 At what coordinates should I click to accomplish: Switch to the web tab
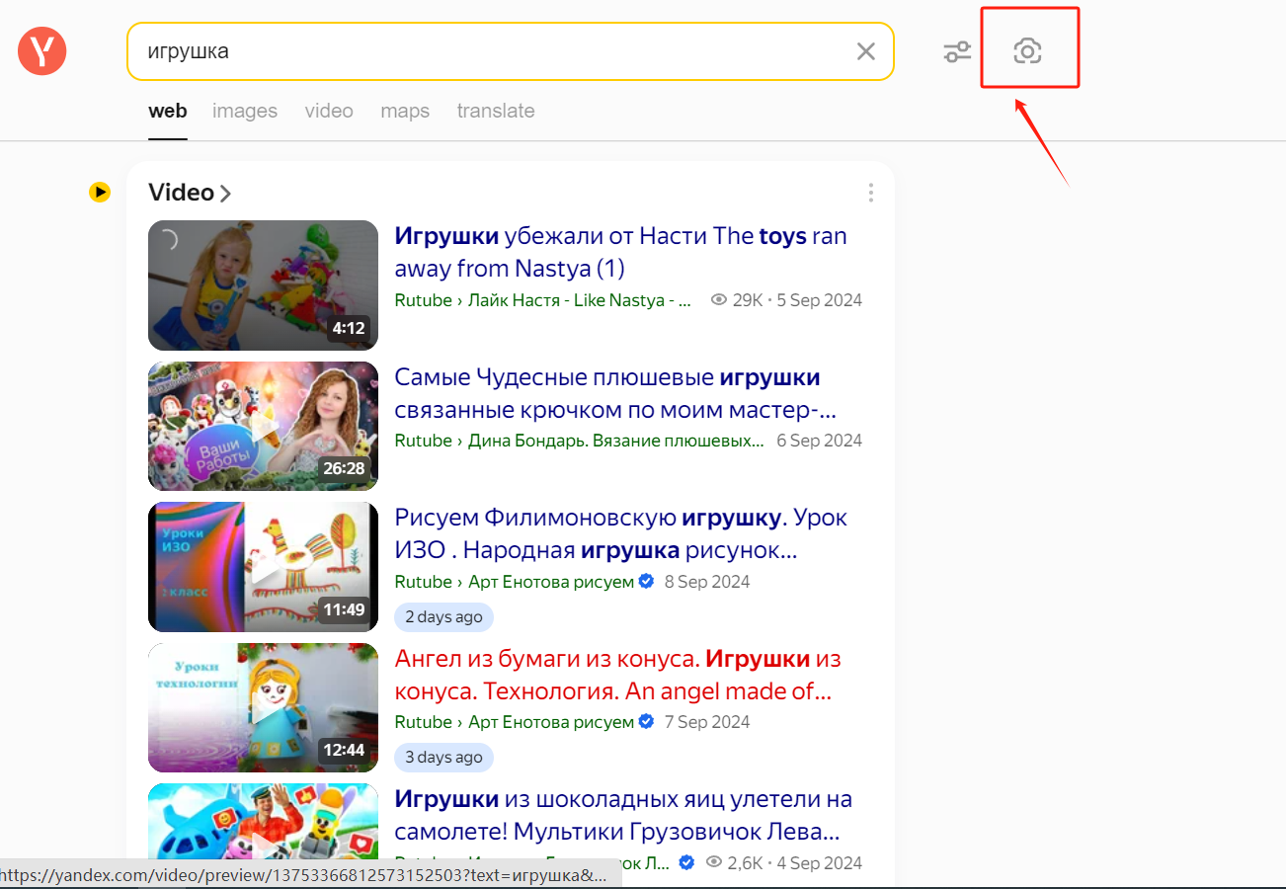pyautogui.click(x=168, y=111)
